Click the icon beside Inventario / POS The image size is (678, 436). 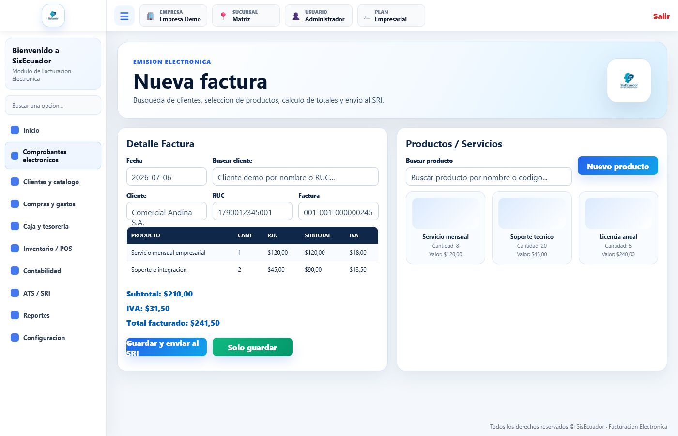click(x=15, y=249)
